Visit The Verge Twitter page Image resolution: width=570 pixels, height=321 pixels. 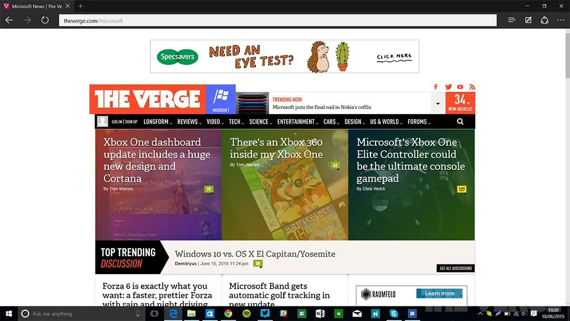tap(448, 87)
